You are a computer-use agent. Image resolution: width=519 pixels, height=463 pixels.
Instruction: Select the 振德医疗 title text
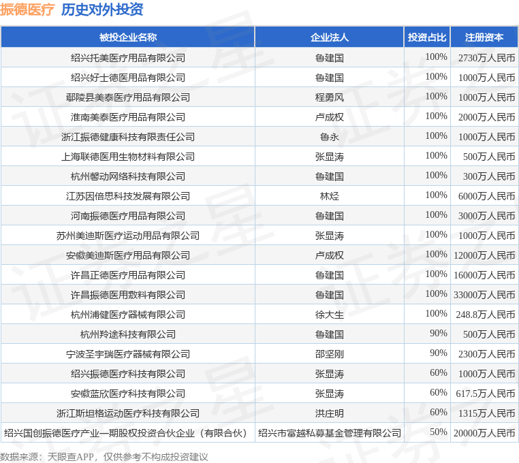tap(27, 10)
